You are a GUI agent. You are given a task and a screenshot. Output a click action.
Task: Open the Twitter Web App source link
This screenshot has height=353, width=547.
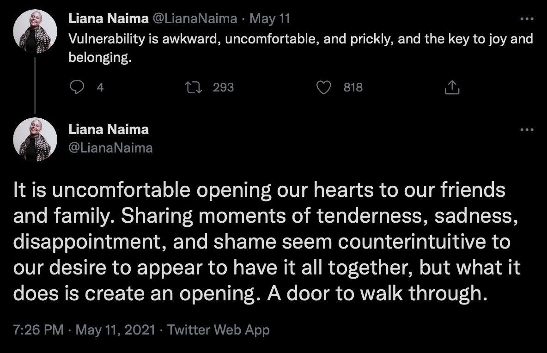pyautogui.click(x=218, y=330)
